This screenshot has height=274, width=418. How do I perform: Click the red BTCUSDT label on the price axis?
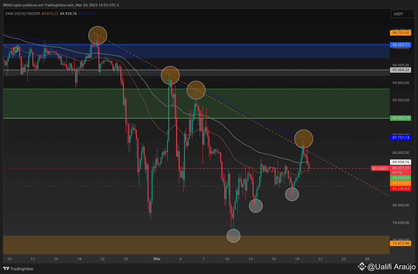[x=380, y=168]
